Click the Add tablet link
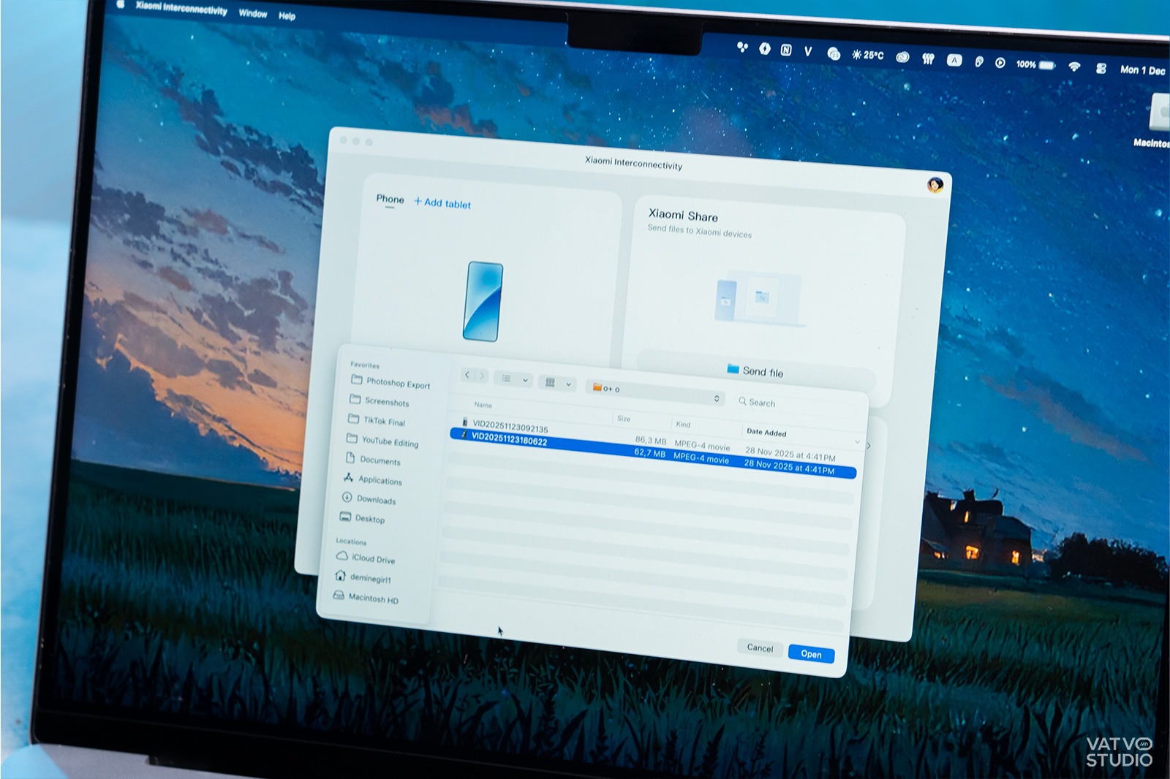The width and height of the screenshot is (1170, 779). point(442,203)
